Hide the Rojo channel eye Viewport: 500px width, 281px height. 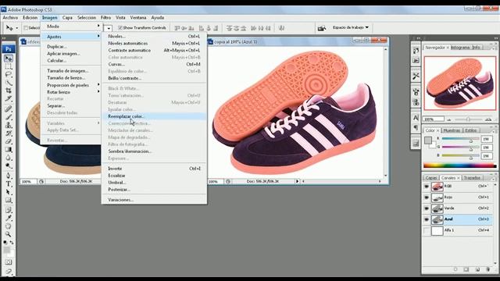(427, 197)
